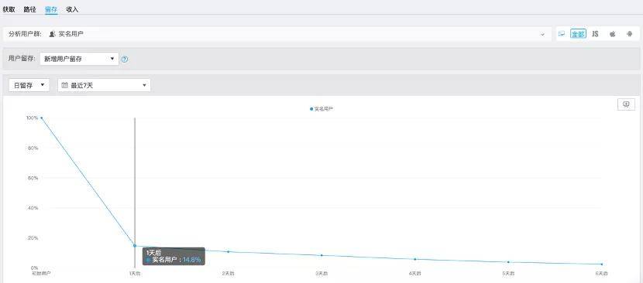Click the 6天后 data point on chart
The width and height of the screenshot is (643, 283).
(x=602, y=264)
